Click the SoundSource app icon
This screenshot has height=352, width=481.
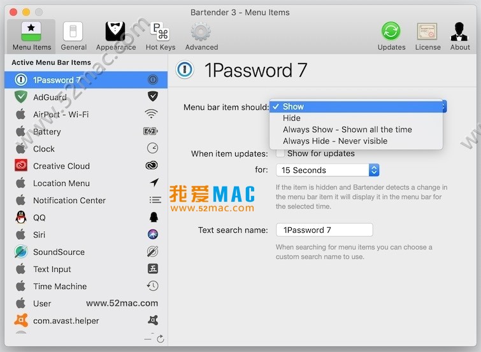[x=21, y=251]
